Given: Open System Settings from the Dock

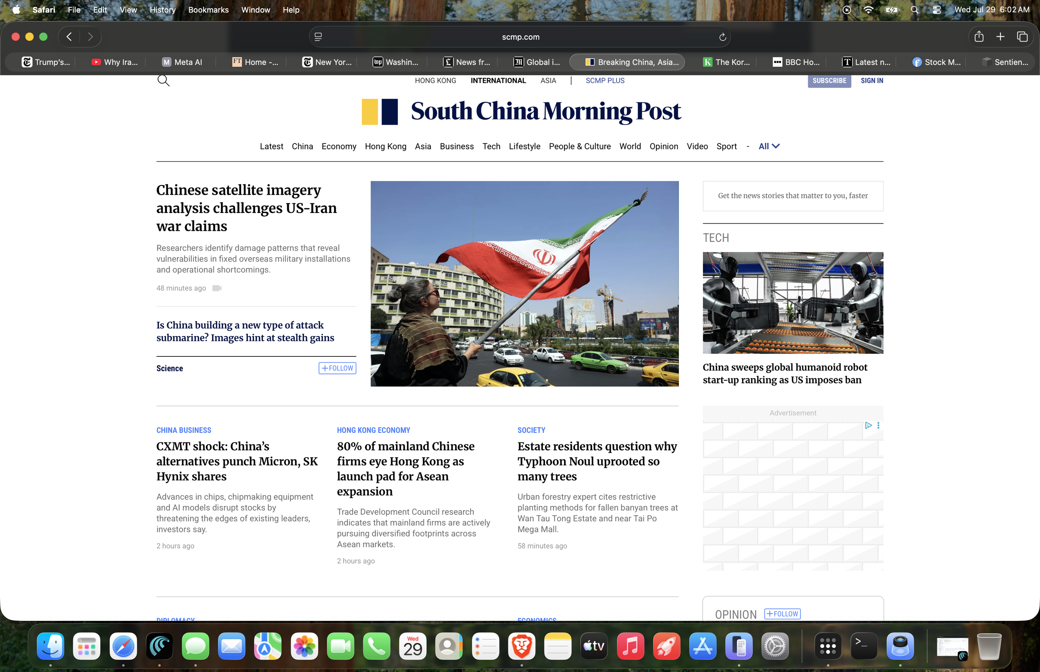Looking at the screenshot, I should [x=775, y=646].
